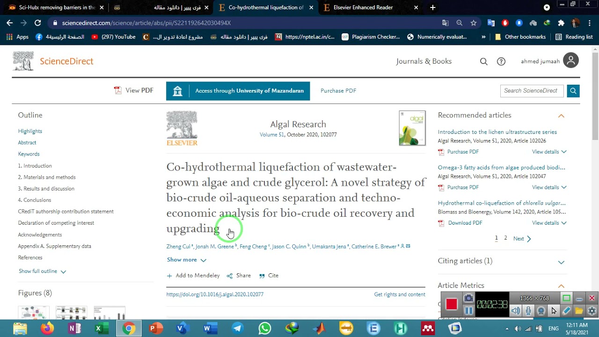This screenshot has height=337, width=599.
Task: Open the Other bookmarks folder
Action: click(x=520, y=37)
